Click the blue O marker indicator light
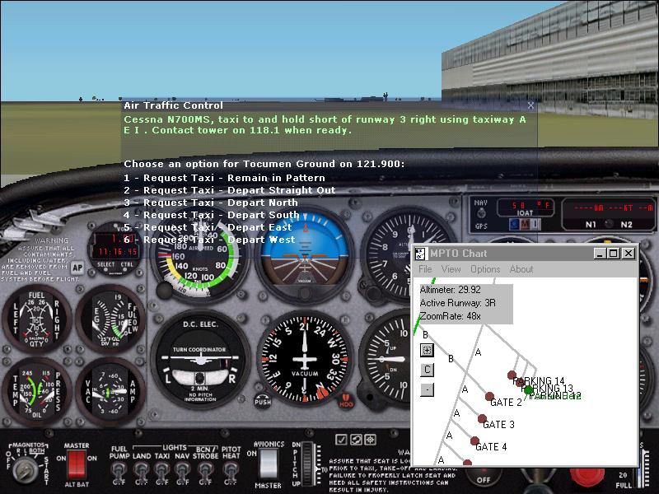Screen dimensions: 659x494 (x=514, y=224)
